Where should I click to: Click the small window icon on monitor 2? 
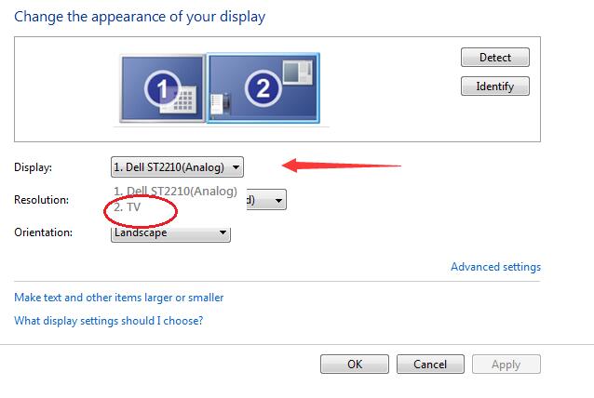[297, 73]
